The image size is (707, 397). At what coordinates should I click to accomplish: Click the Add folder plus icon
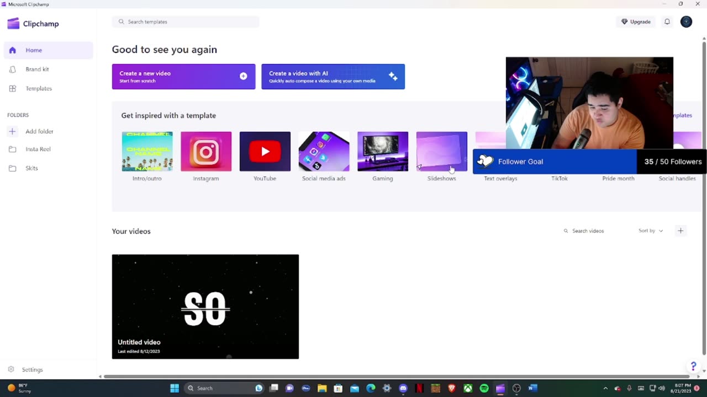pos(12,131)
